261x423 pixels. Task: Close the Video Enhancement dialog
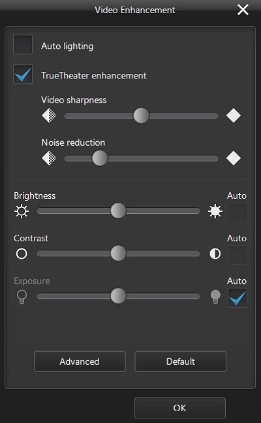[243, 10]
